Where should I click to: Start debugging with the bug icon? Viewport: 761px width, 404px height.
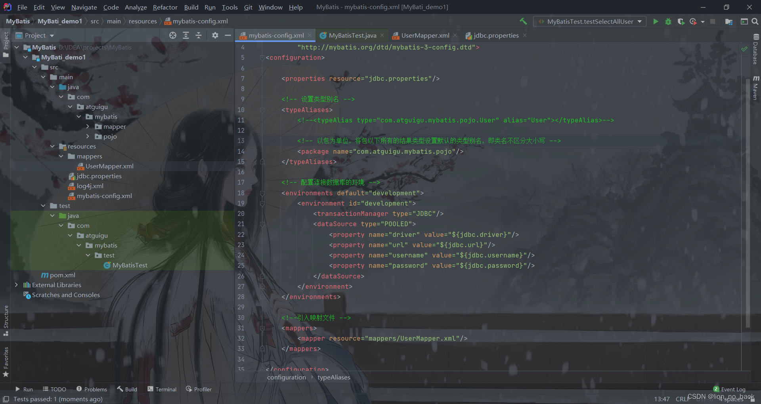(668, 21)
